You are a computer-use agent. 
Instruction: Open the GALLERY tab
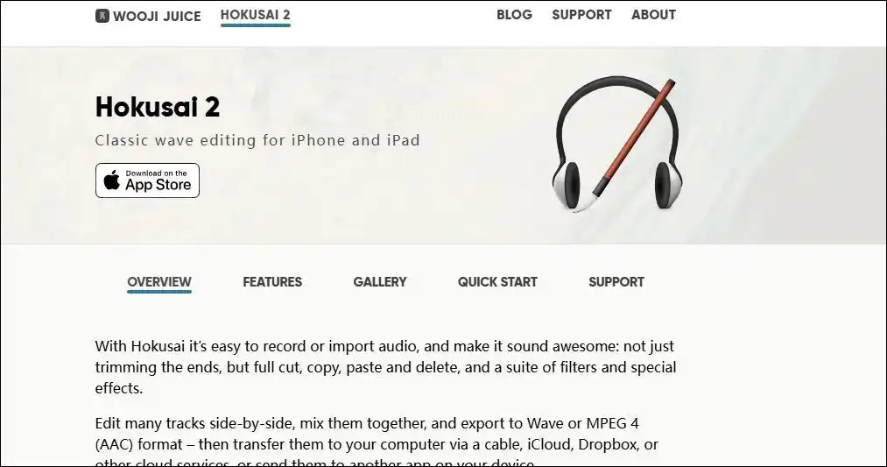(x=379, y=282)
